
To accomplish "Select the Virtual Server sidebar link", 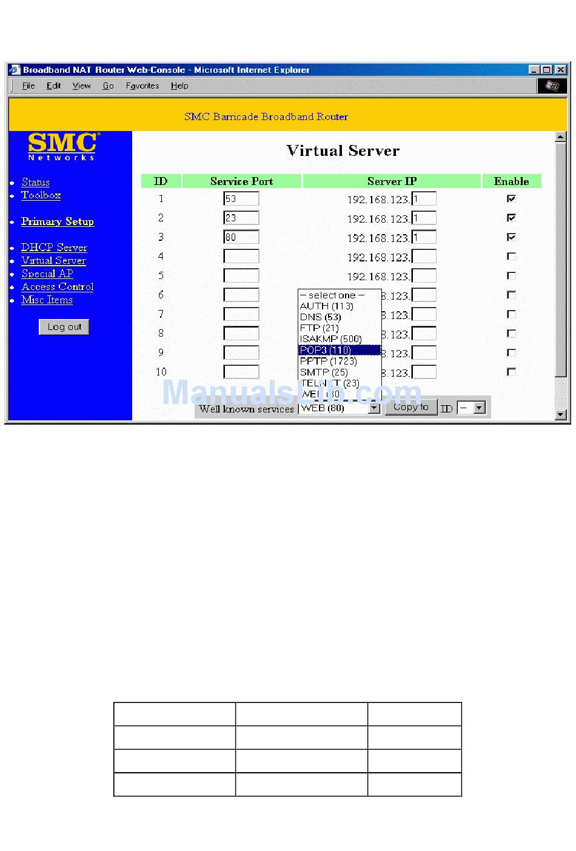I will [x=53, y=261].
